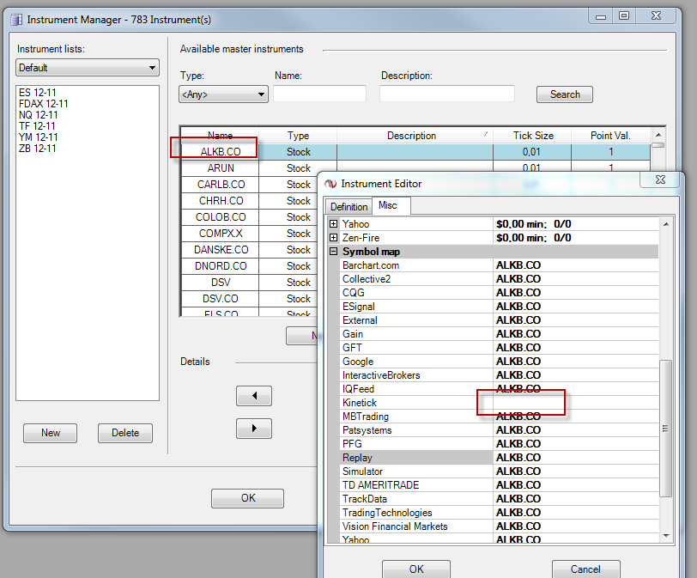Click the Delete button under instrument lists
Screen dimensions: 697x578
click(x=125, y=433)
